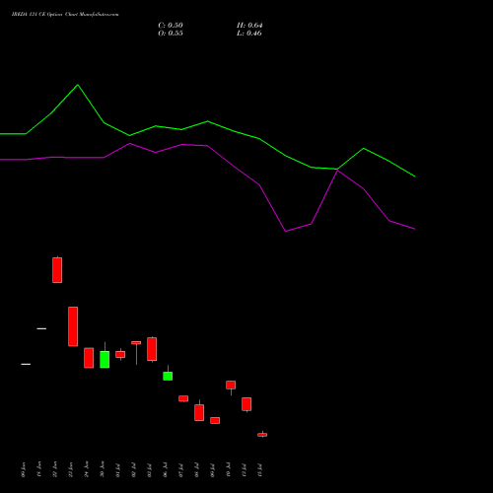The image size is (493, 493).
Task: Select the highest peak of the green line
Action: coord(78,85)
